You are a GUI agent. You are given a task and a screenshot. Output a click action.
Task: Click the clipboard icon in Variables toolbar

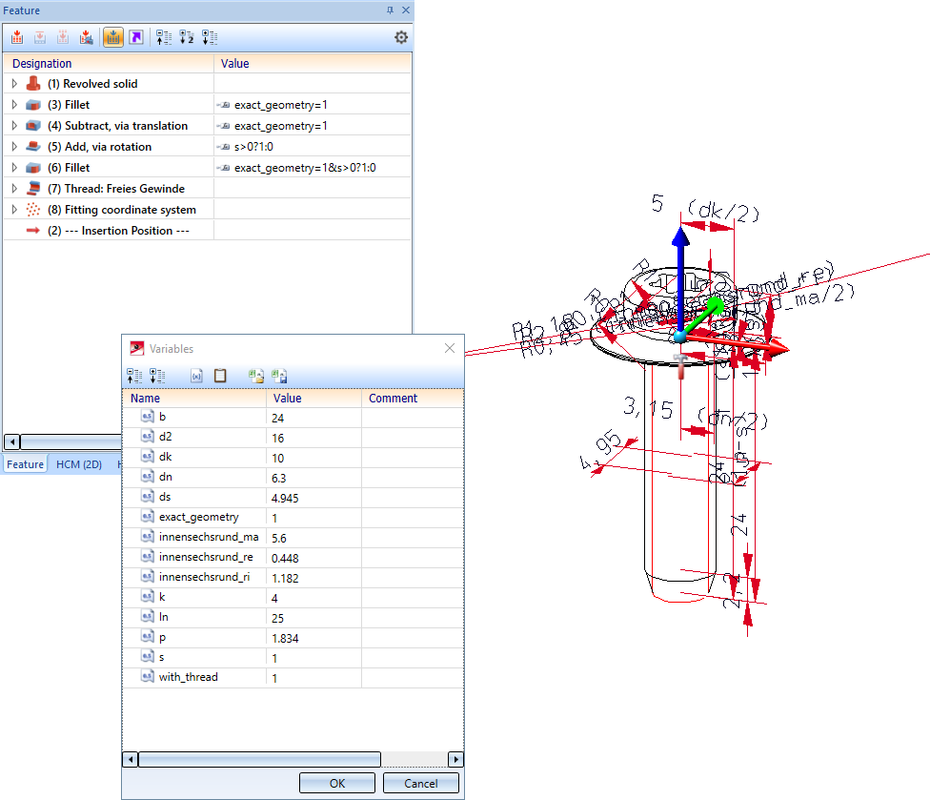click(220, 376)
